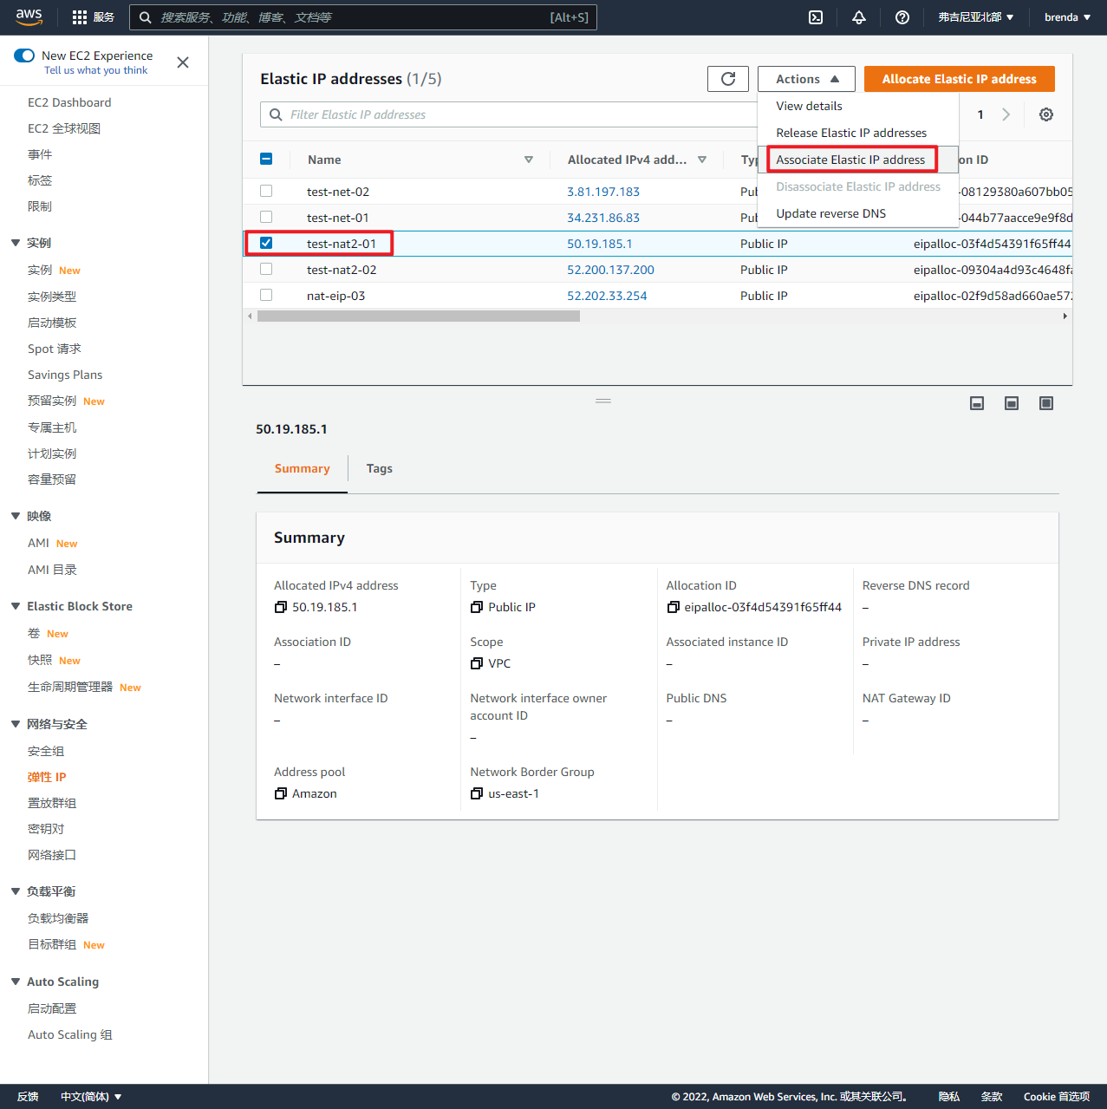Close the New EC2 Experience banner
The width and height of the screenshot is (1107, 1109).
click(x=183, y=62)
